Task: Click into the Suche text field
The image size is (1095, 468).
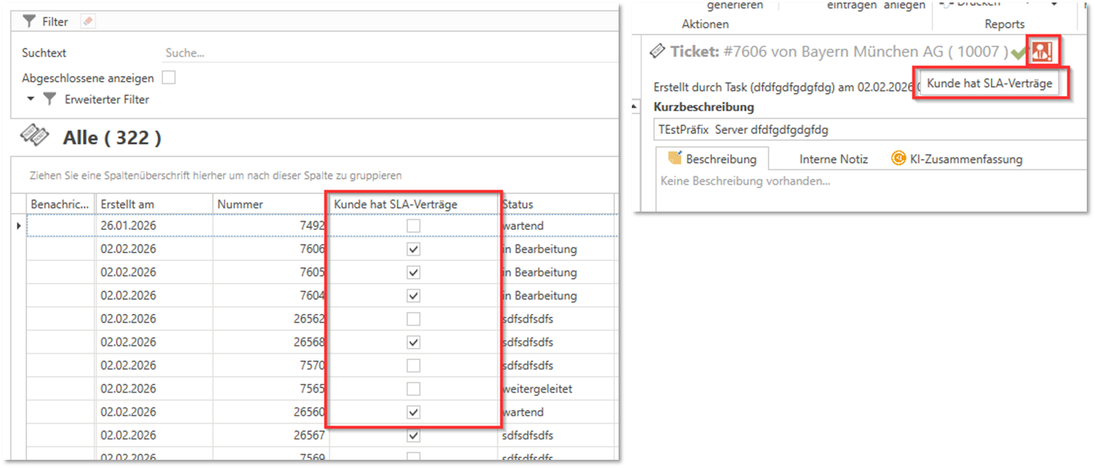Action: (379, 53)
